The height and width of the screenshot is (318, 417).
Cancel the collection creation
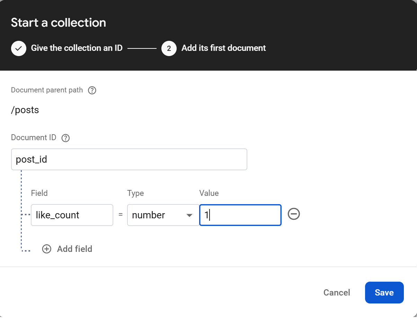(x=337, y=292)
